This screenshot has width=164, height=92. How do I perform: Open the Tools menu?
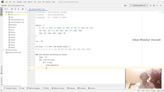(x=39, y=2)
